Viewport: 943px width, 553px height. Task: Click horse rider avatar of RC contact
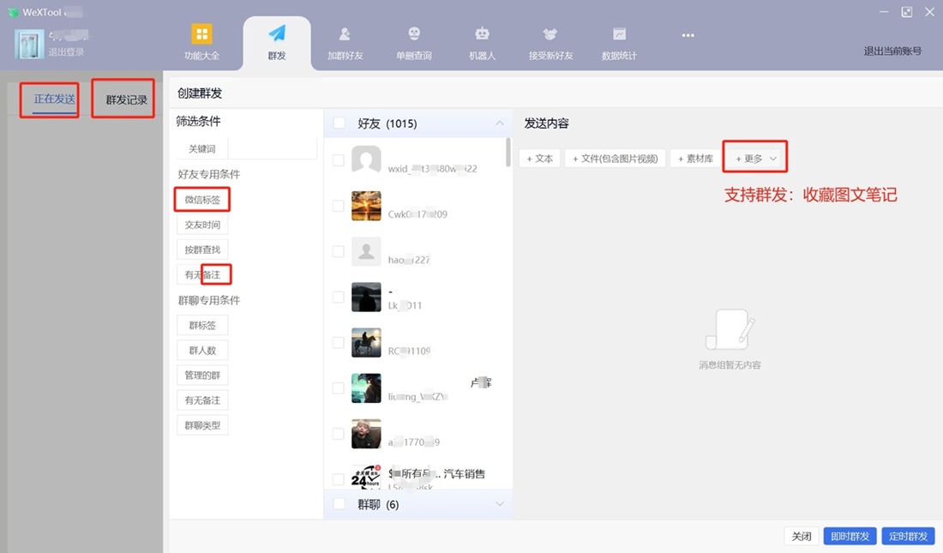(366, 343)
